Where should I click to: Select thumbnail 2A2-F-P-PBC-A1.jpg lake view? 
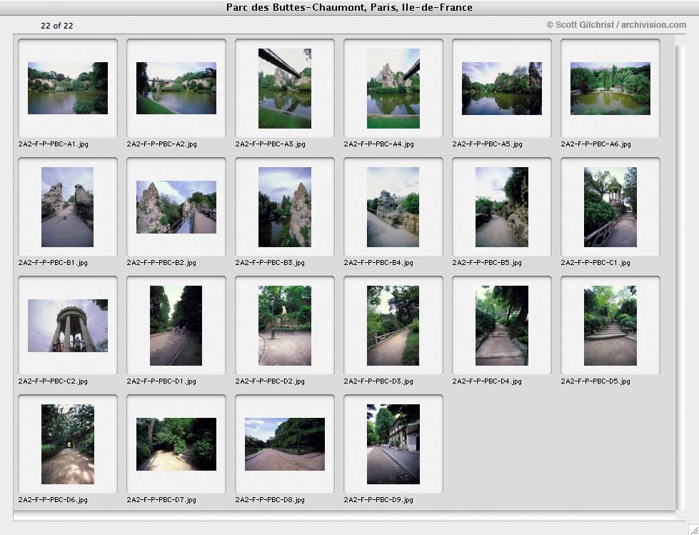[68, 89]
